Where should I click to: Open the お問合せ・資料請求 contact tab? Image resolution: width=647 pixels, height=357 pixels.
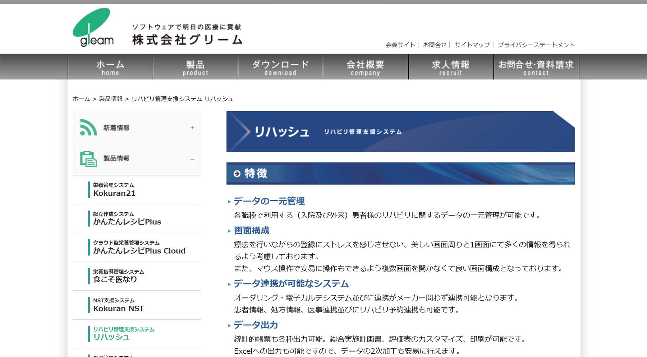[536, 67]
